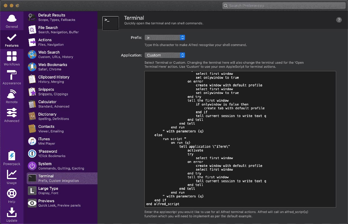Select the Contacts viewer icon
348x224 pixels.
(32, 129)
